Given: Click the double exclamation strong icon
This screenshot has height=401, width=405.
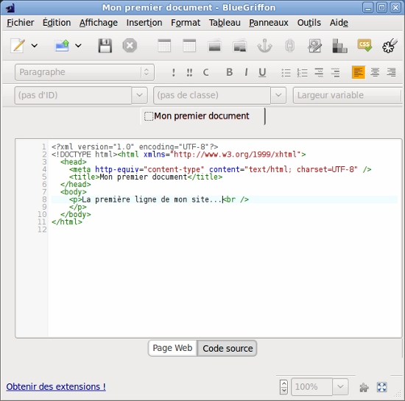Looking at the screenshot, I should pyautogui.click(x=189, y=73).
